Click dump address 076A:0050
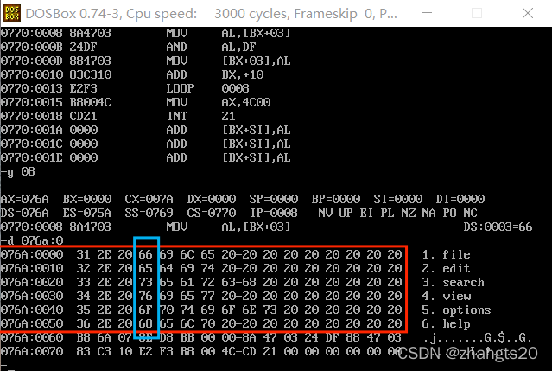 [x=32, y=323]
